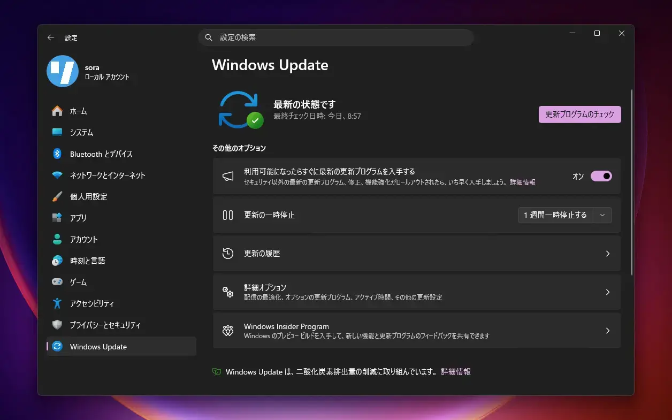672x420 pixels.
Task: Open ネットワークとインターネット settings
Action: (121, 175)
